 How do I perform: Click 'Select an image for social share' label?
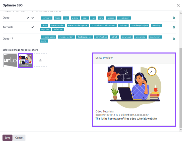(x=20, y=50)
